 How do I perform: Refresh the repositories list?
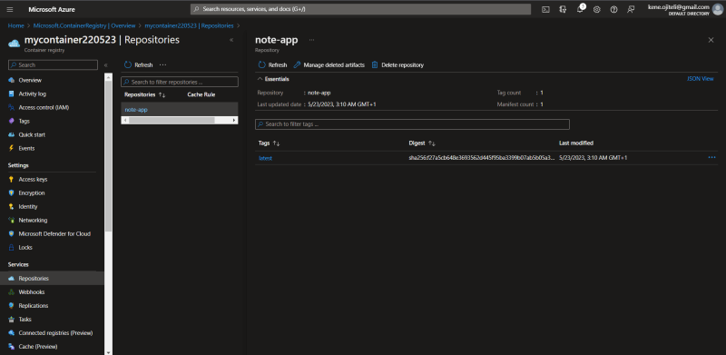click(x=139, y=64)
